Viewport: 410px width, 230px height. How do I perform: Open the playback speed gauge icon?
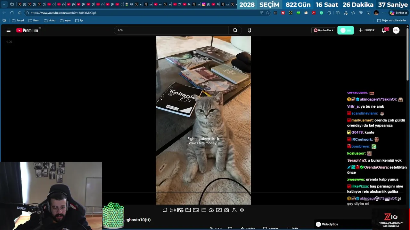click(211, 210)
